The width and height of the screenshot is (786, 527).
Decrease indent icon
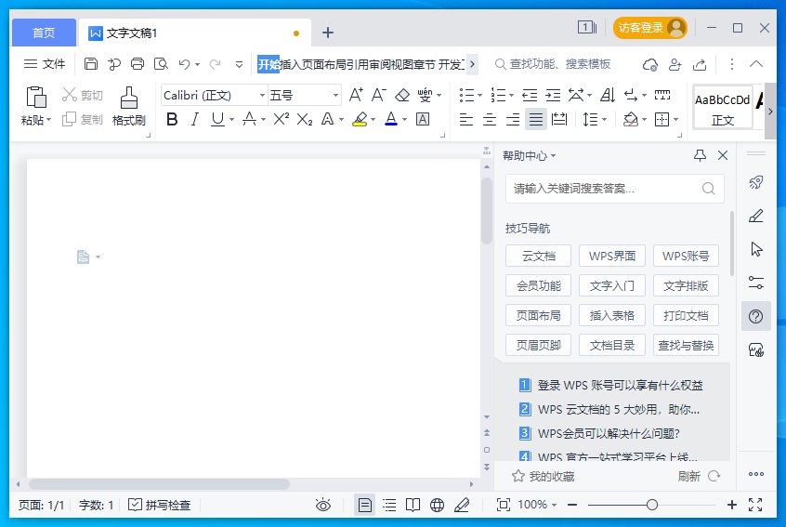coord(530,95)
